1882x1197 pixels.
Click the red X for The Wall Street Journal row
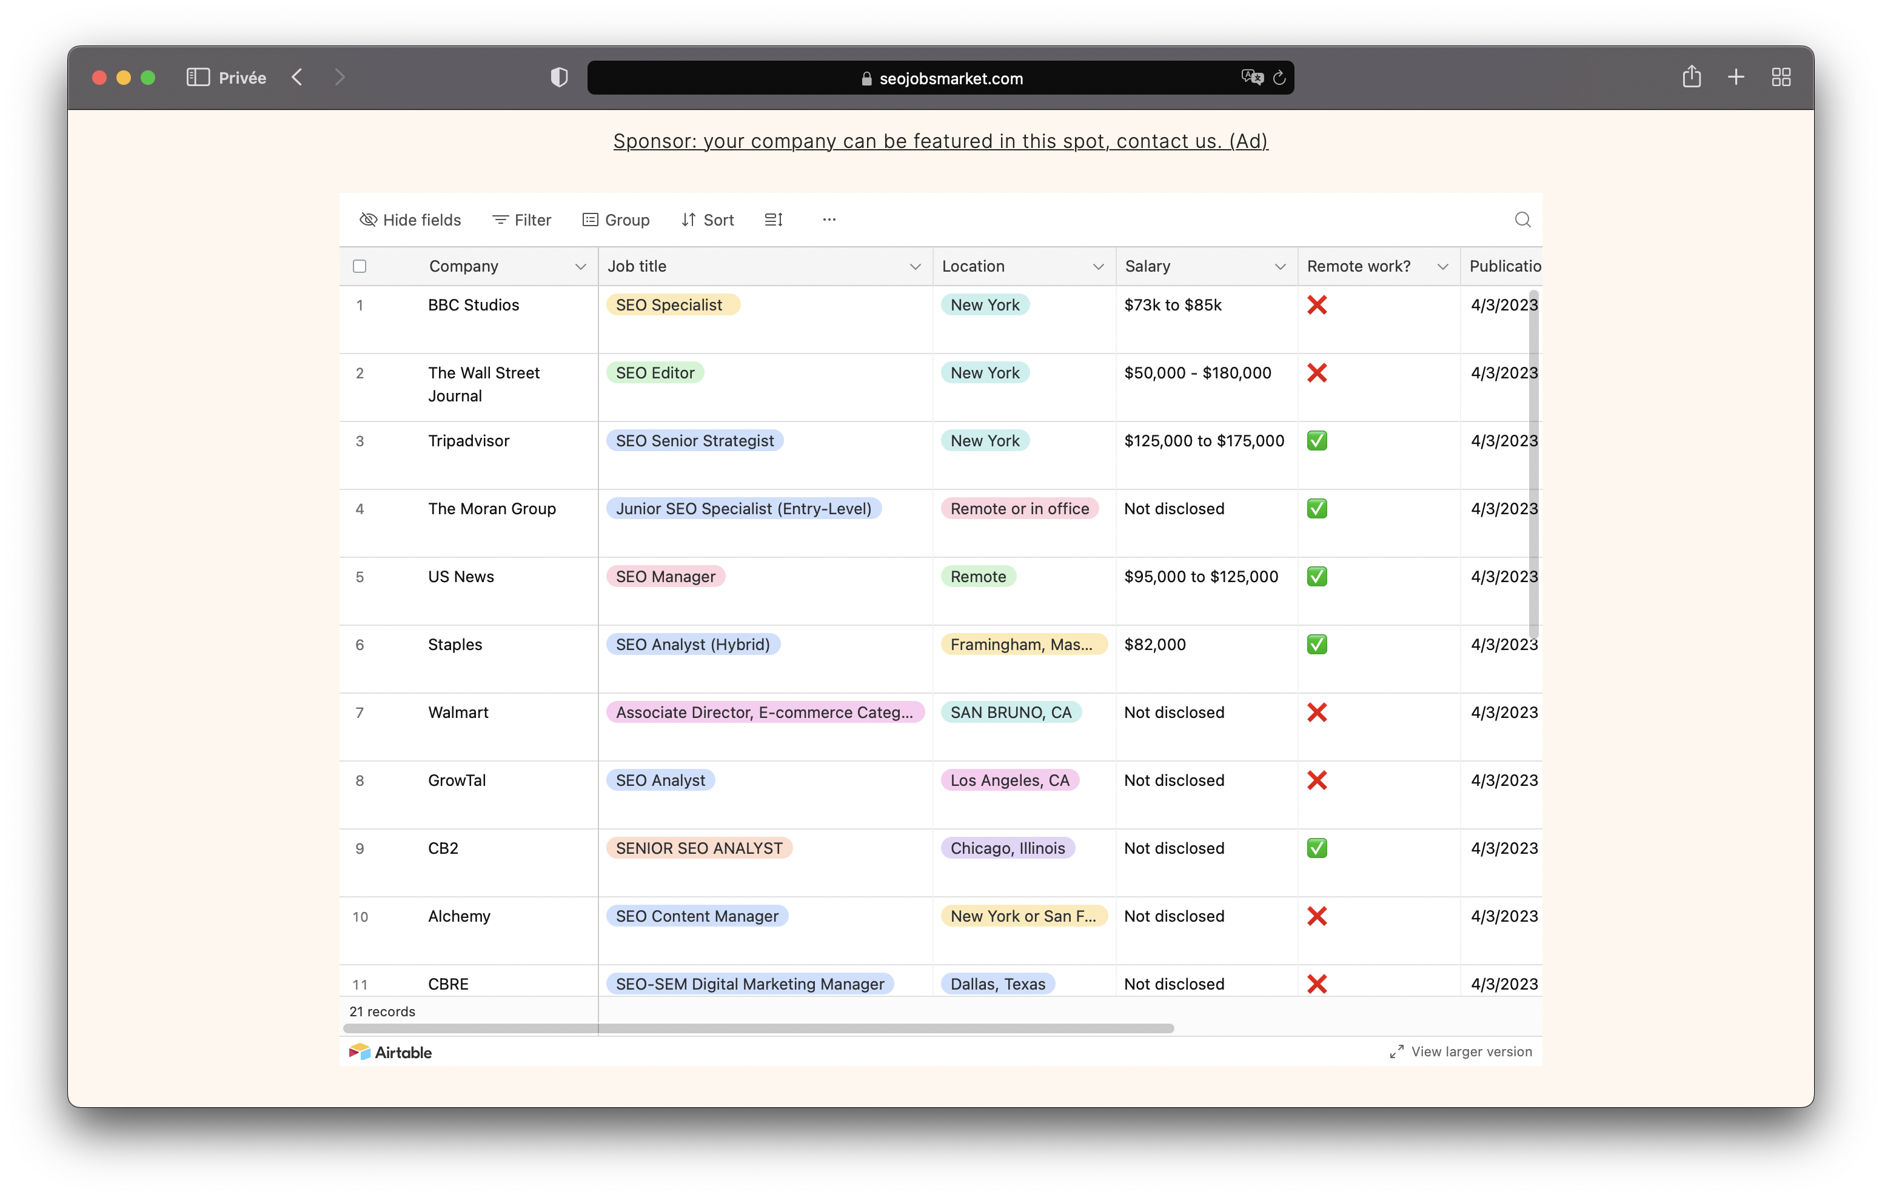coord(1317,373)
